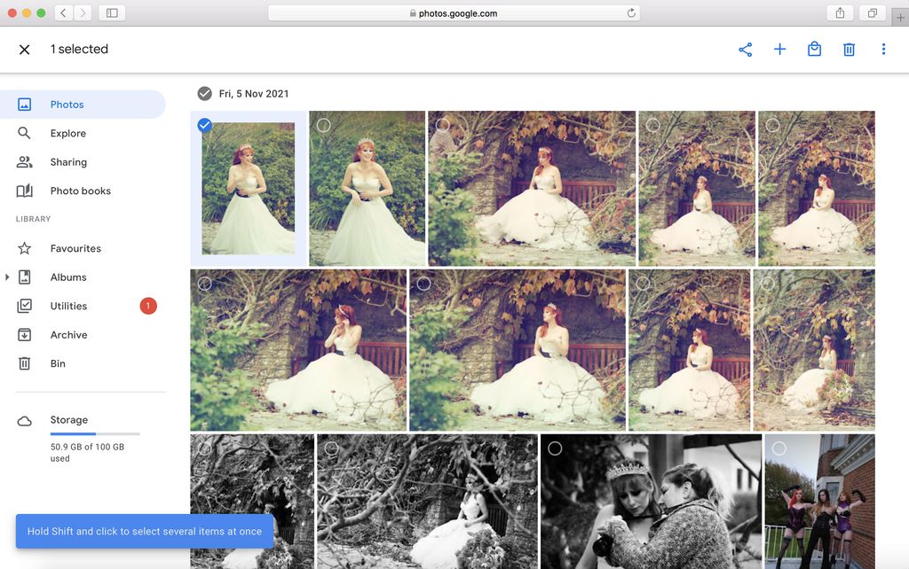The width and height of the screenshot is (909, 569).
Task: Open the more options menu
Action: pyautogui.click(x=883, y=49)
